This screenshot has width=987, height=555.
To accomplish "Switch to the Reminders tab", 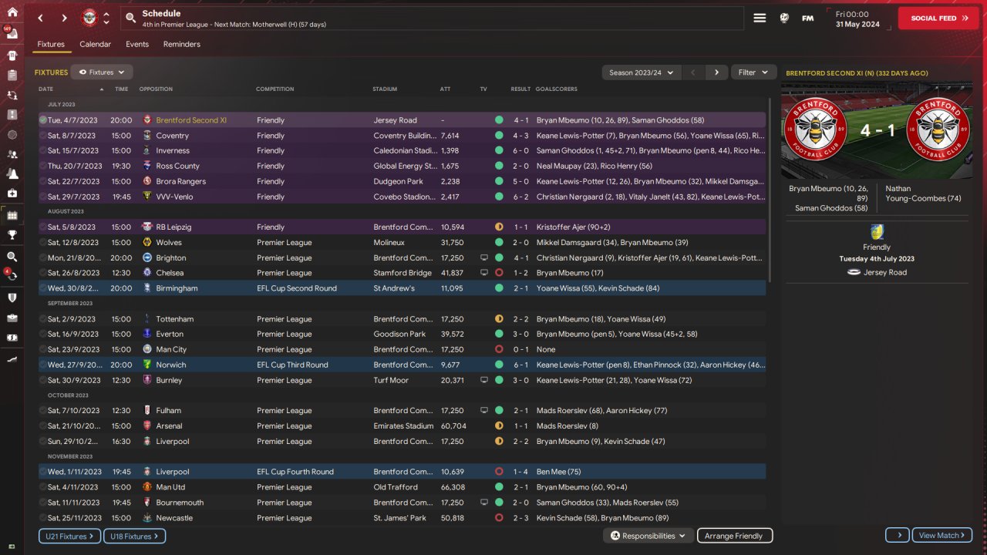I will [181, 45].
